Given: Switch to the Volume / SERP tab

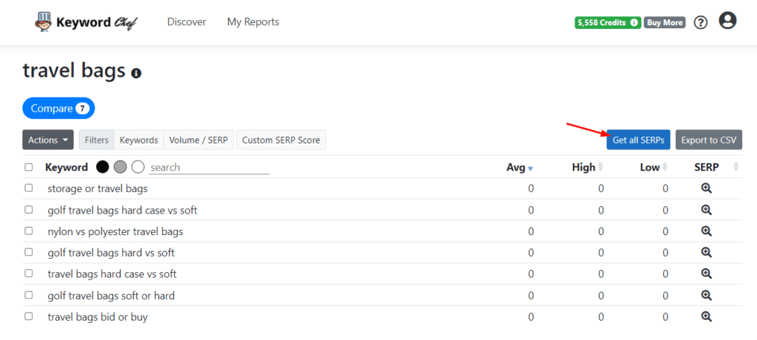Looking at the screenshot, I should 199,140.
